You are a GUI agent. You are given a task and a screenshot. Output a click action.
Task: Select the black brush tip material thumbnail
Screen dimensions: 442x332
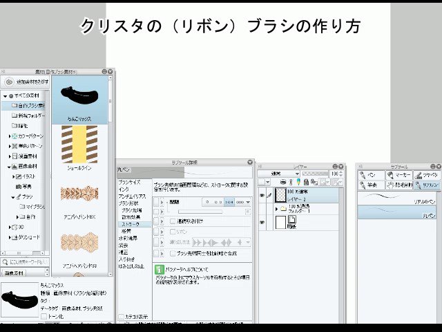point(79,100)
